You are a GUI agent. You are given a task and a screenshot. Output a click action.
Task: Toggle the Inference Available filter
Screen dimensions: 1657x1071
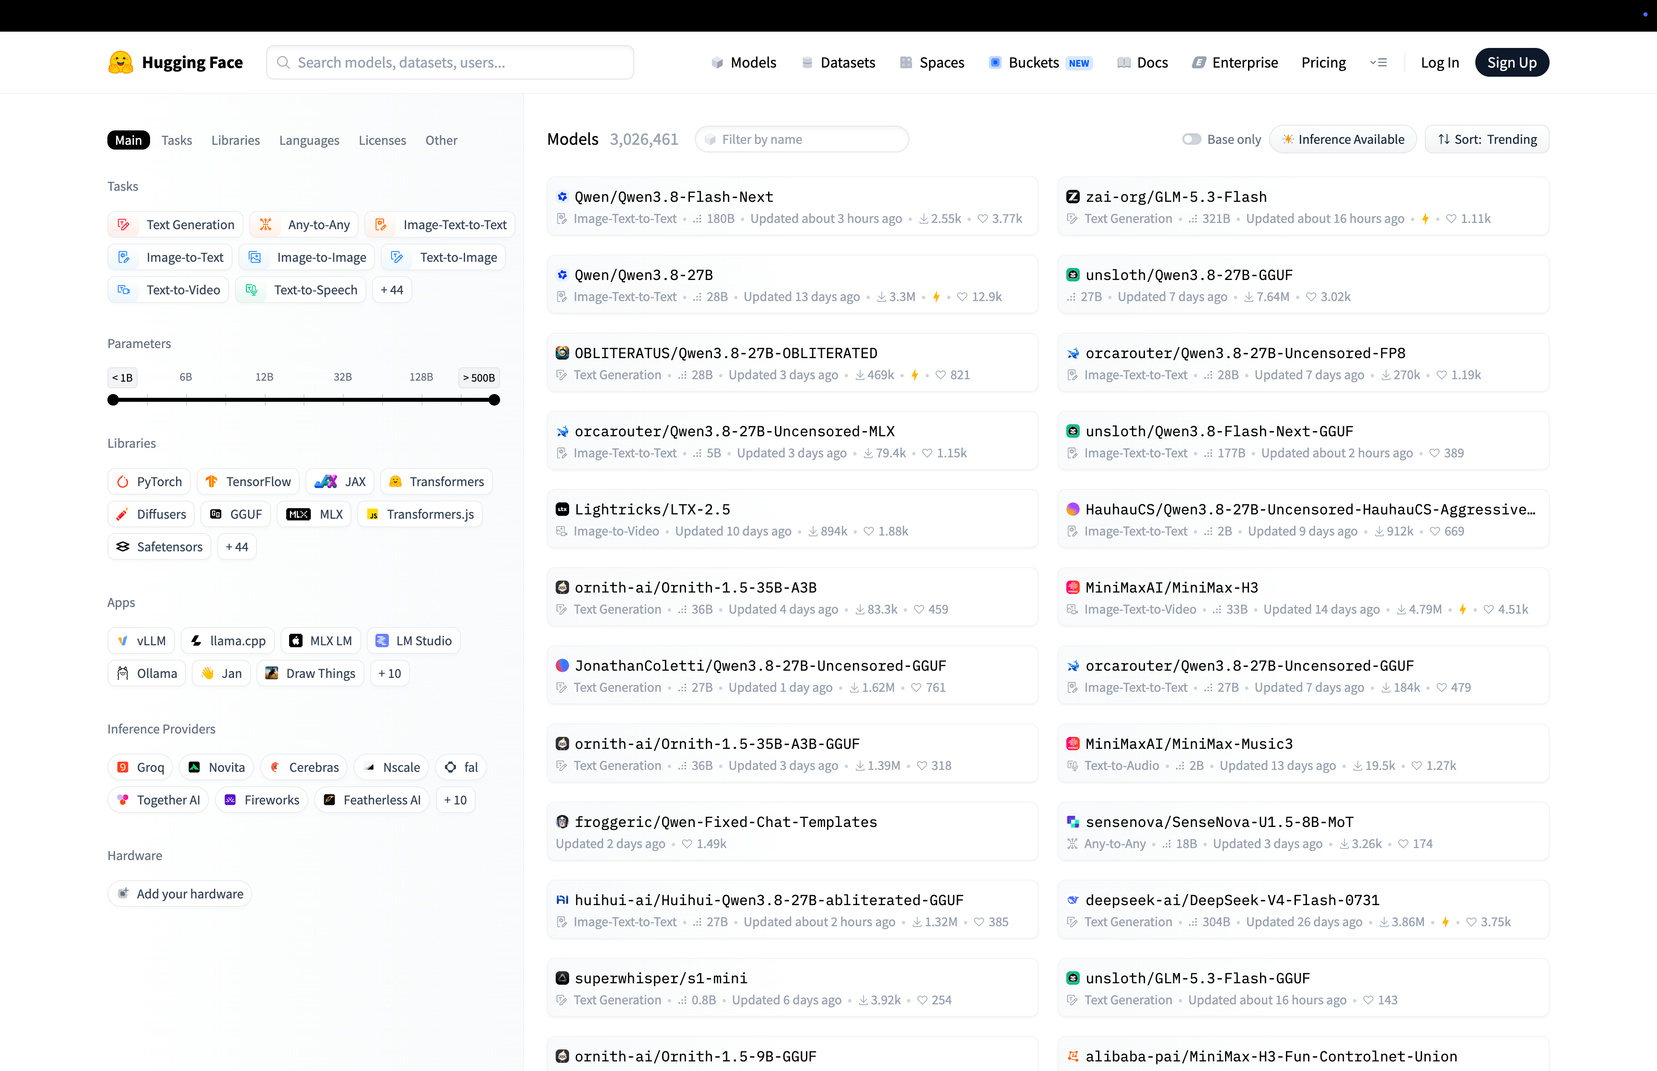(1342, 139)
